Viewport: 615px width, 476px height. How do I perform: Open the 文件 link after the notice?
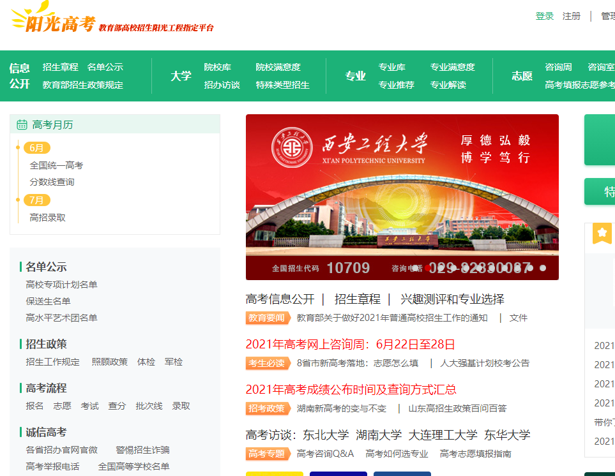click(x=518, y=318)
